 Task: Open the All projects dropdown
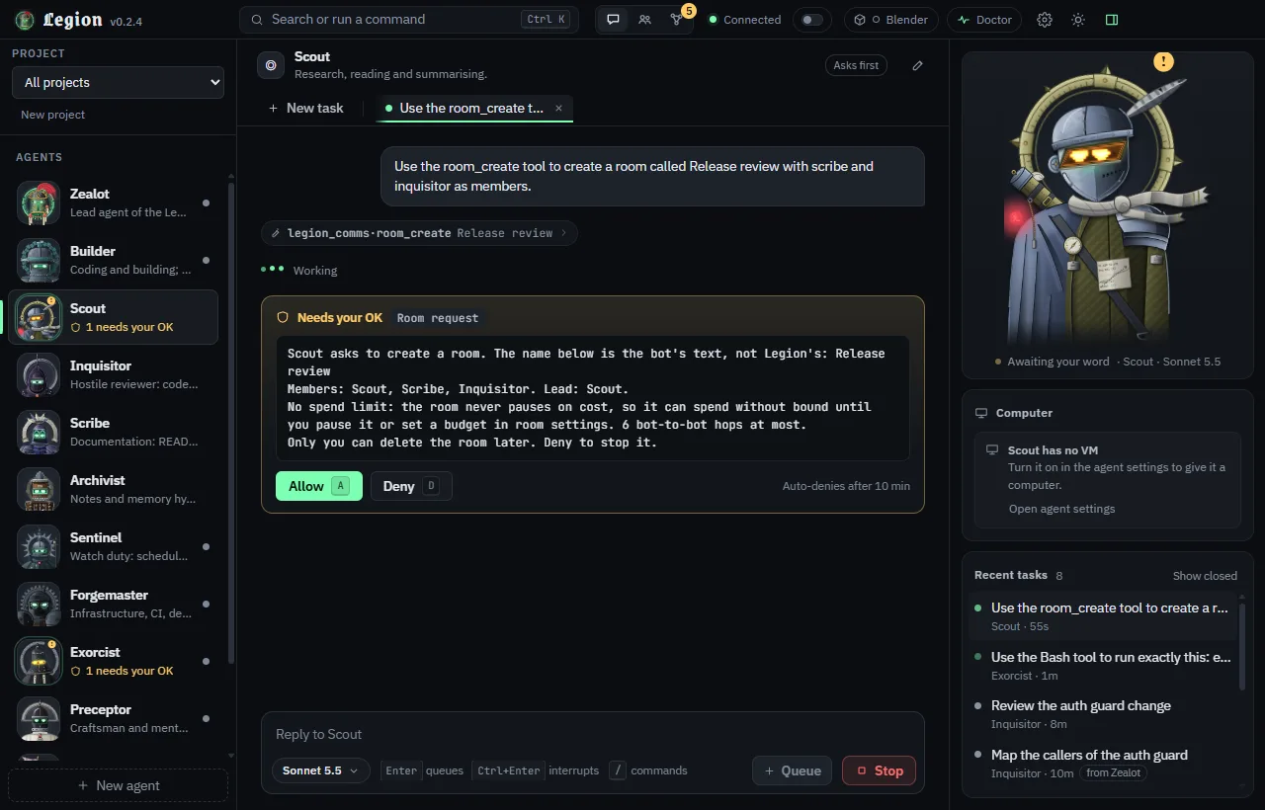click(x=118, y=82)
